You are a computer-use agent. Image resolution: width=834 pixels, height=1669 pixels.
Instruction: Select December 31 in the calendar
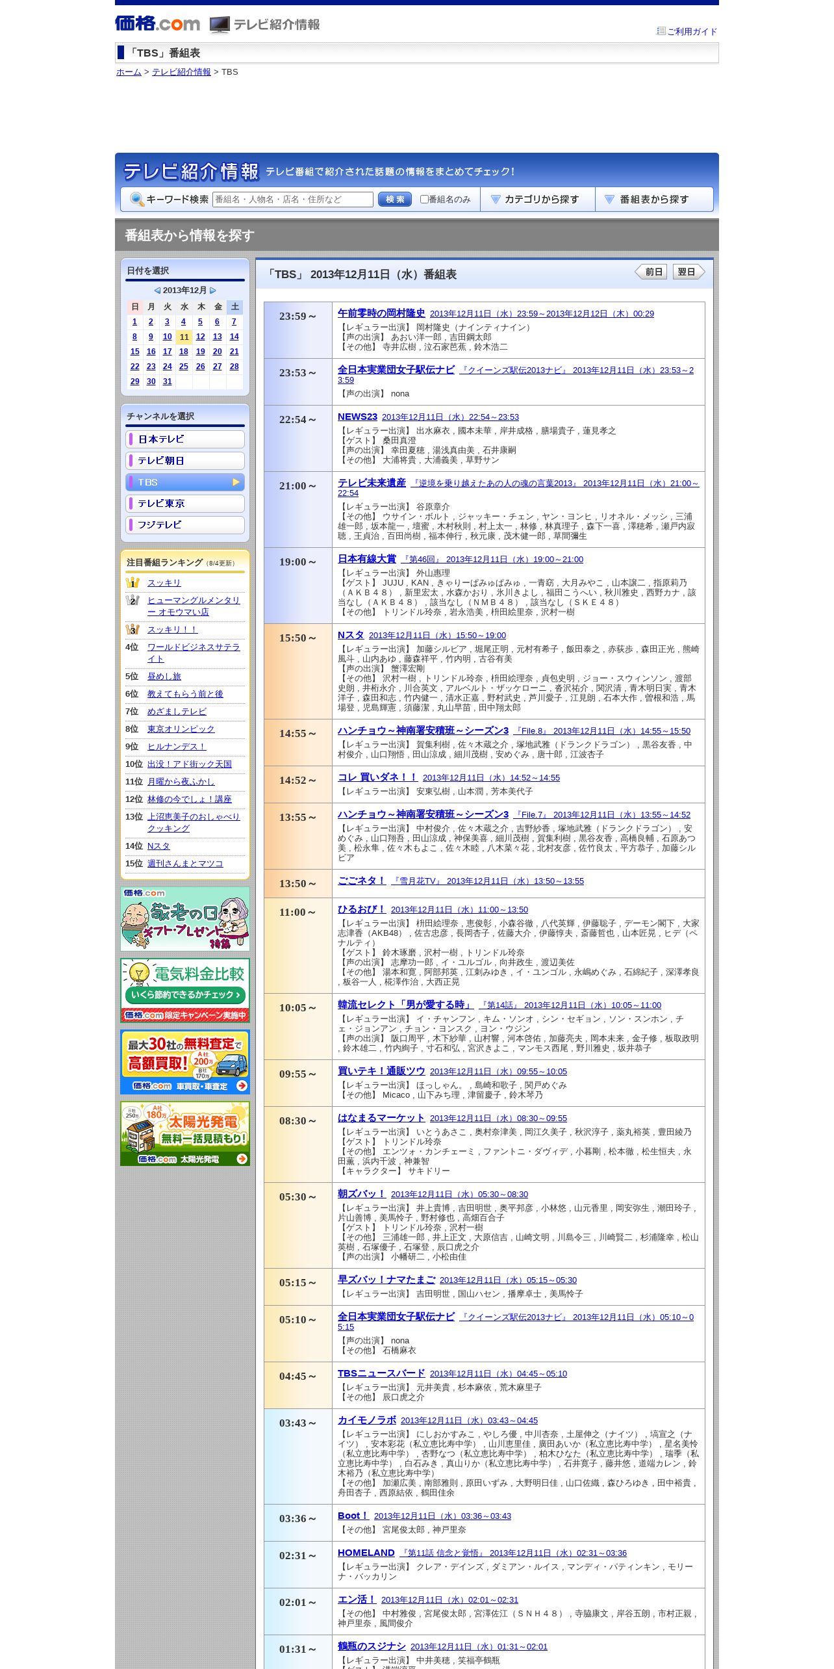tap(167, 382)
